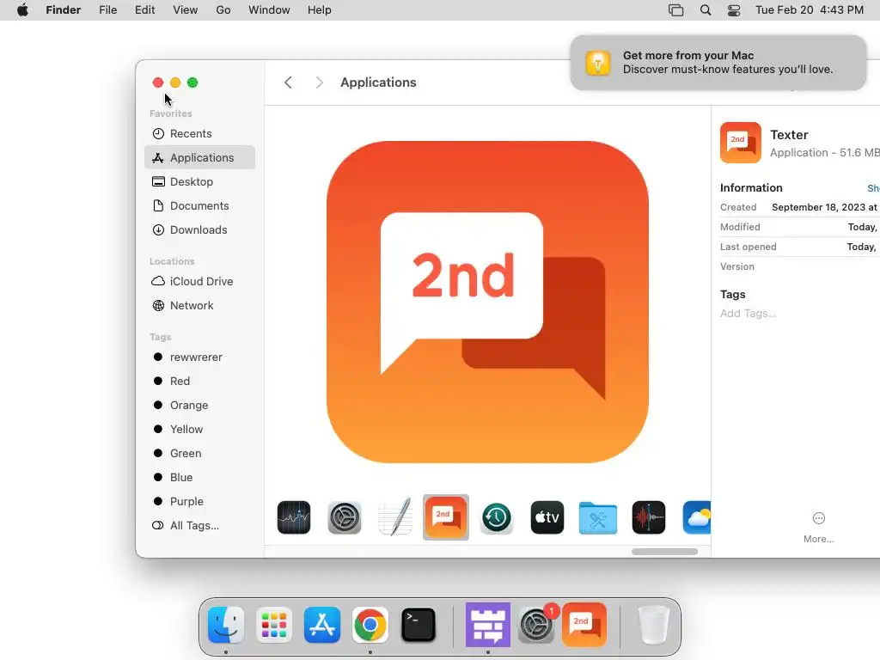
Task: Go back using the back chevron
Action: tap(288, 82)
